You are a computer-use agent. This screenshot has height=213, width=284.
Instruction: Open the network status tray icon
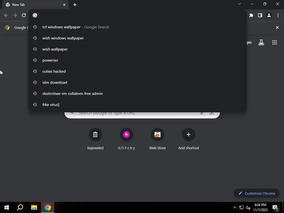point(242,207)
